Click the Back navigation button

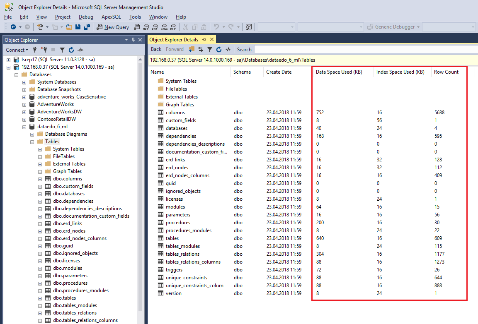click(x=155, y=49)
